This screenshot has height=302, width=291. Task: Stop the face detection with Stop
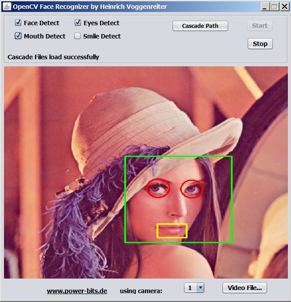click(260, 43)
